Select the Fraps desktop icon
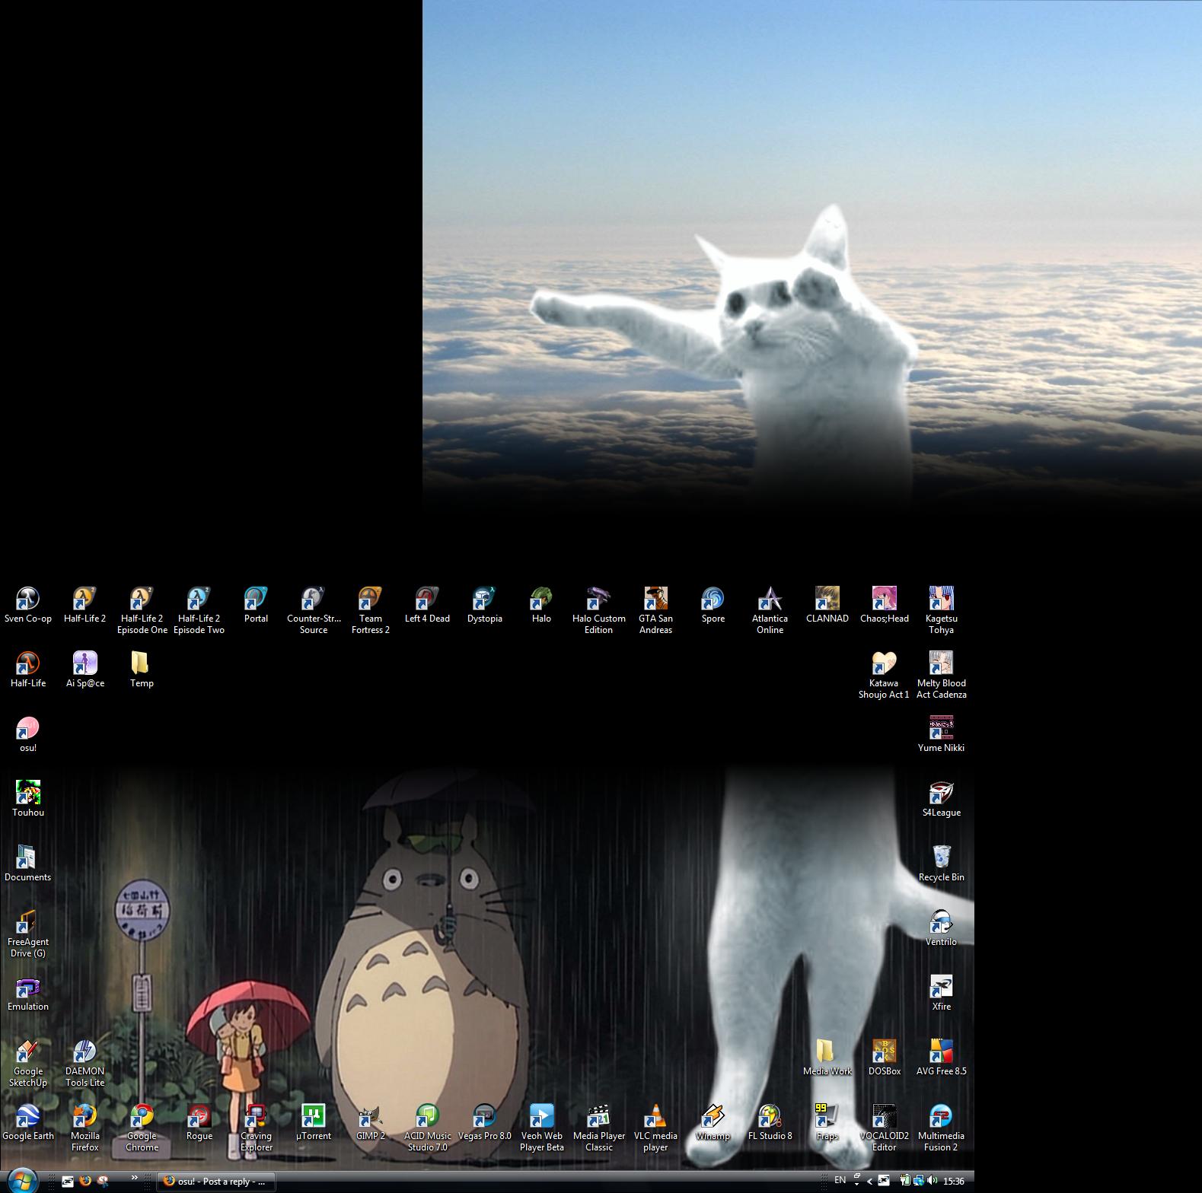Viewport: 1202px width, 1193px height. pyautogui.click(x=827, y=1122)
